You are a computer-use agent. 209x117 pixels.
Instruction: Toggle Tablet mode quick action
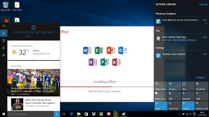pos(161,86)
